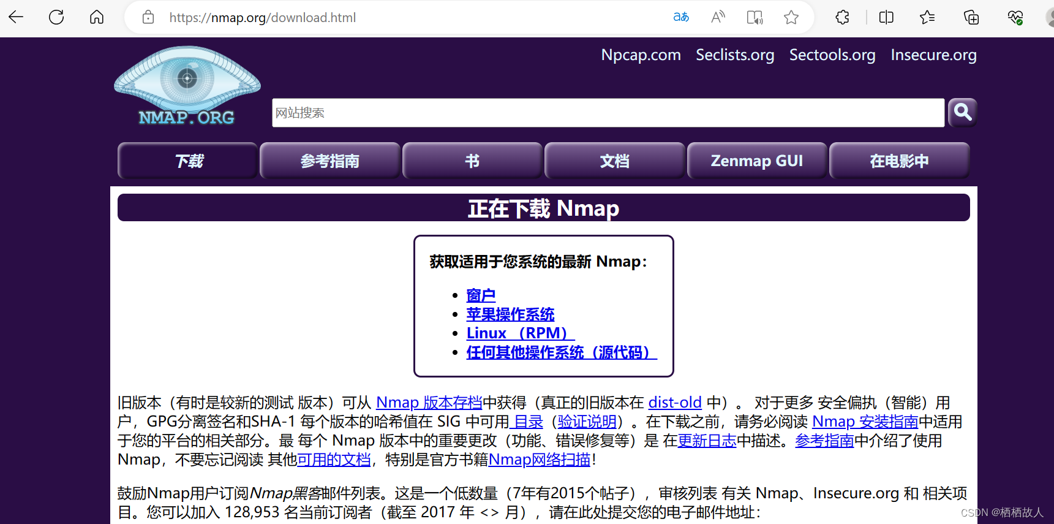This screenshot has width=1054, height=524.
Task: Open the 参考指南 navigation tab
Action: (330, 161)
